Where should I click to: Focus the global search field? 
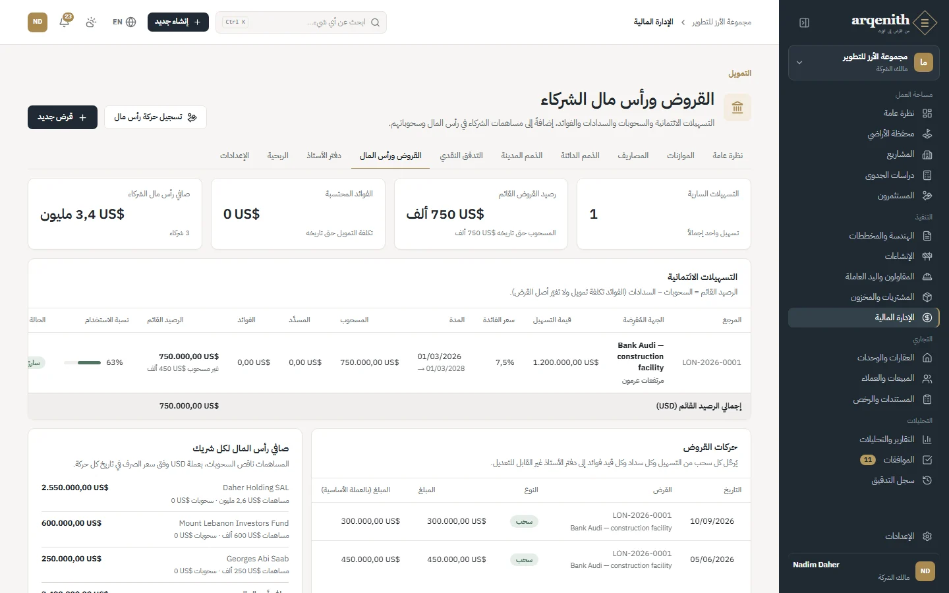301,22
